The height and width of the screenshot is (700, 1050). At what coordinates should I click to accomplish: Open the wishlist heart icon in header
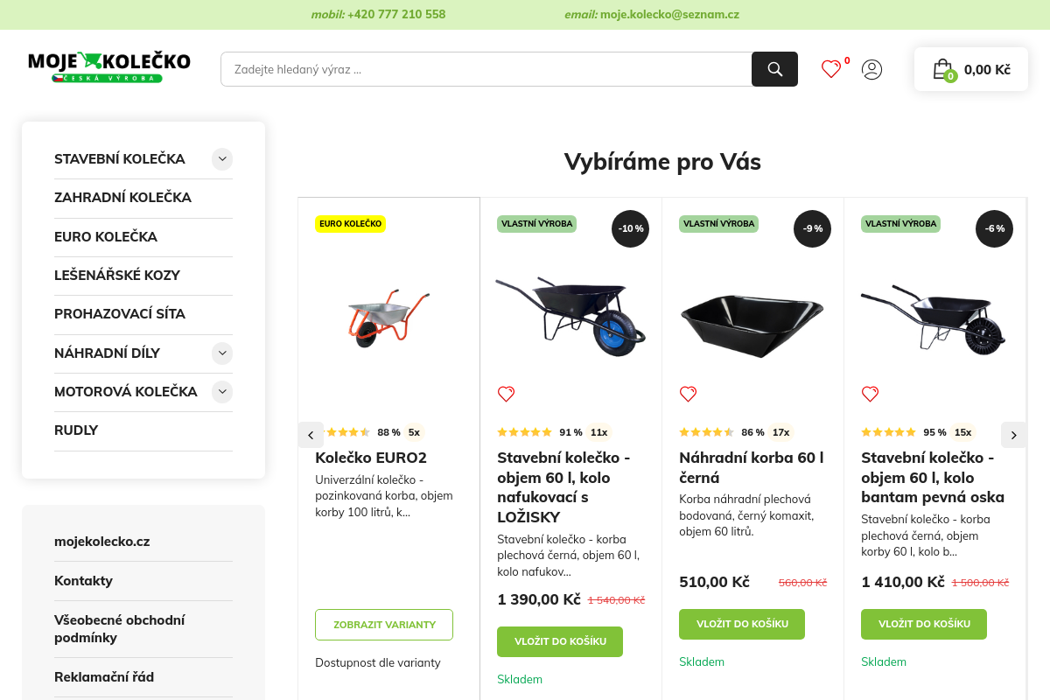(x=831, y=69)
